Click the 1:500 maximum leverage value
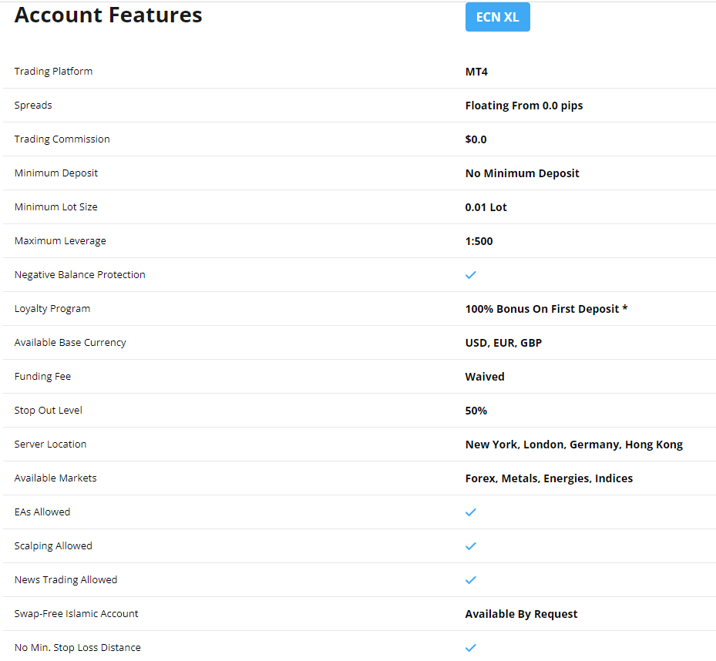Image resolution: width=716 pixels, height=661 pixels. coord(479,241)
